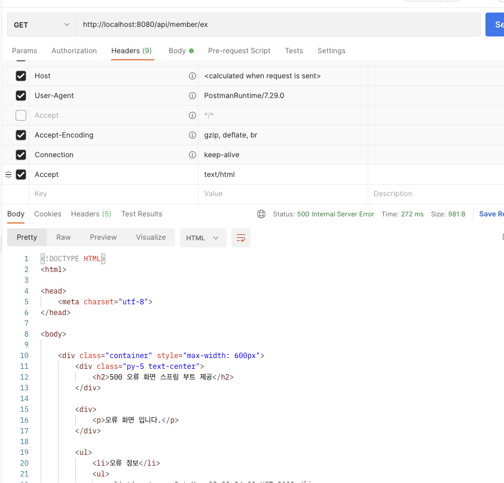This screenshot has width=504, height=483.
Task: Uncheck the Accept text/html header checkbox
Action: click(21, 175)
